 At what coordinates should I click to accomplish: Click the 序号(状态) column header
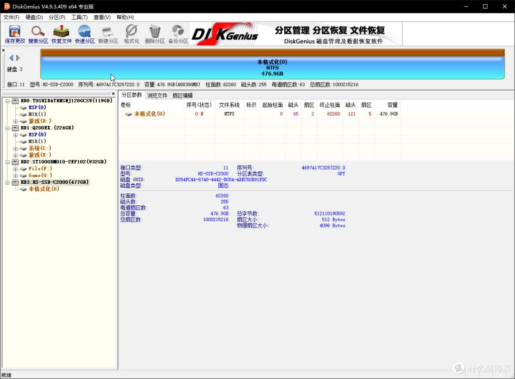pyautogui.click(x=199, y=105)
